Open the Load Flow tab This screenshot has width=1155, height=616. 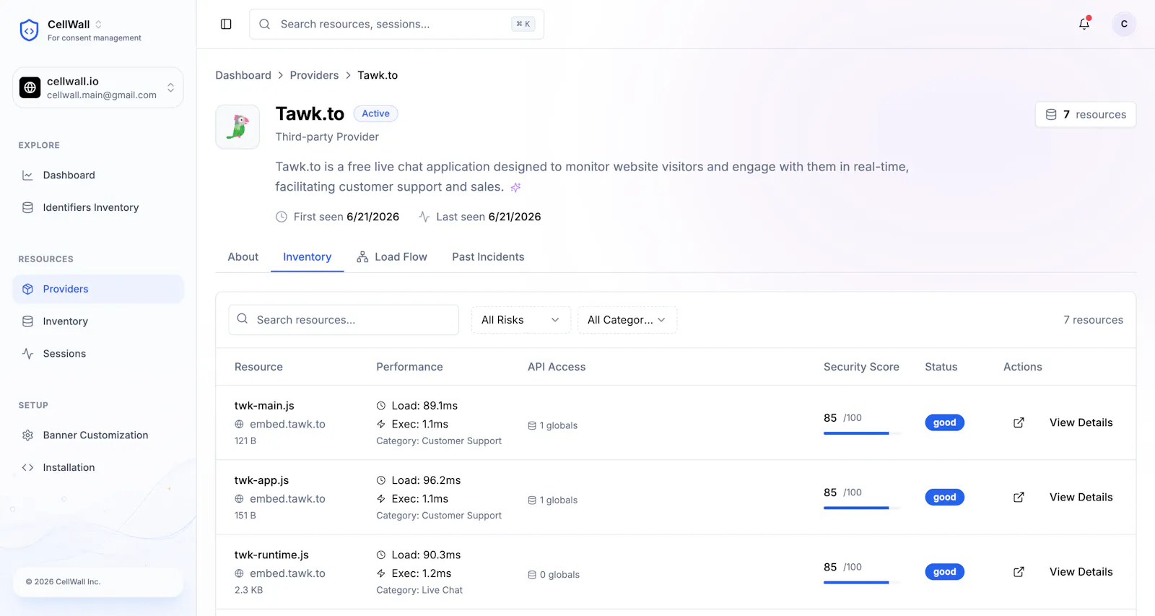tap(392, 257)
